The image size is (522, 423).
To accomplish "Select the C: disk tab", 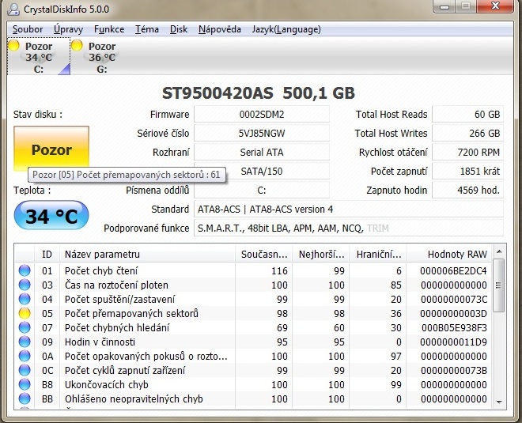I will click(39, 57).
